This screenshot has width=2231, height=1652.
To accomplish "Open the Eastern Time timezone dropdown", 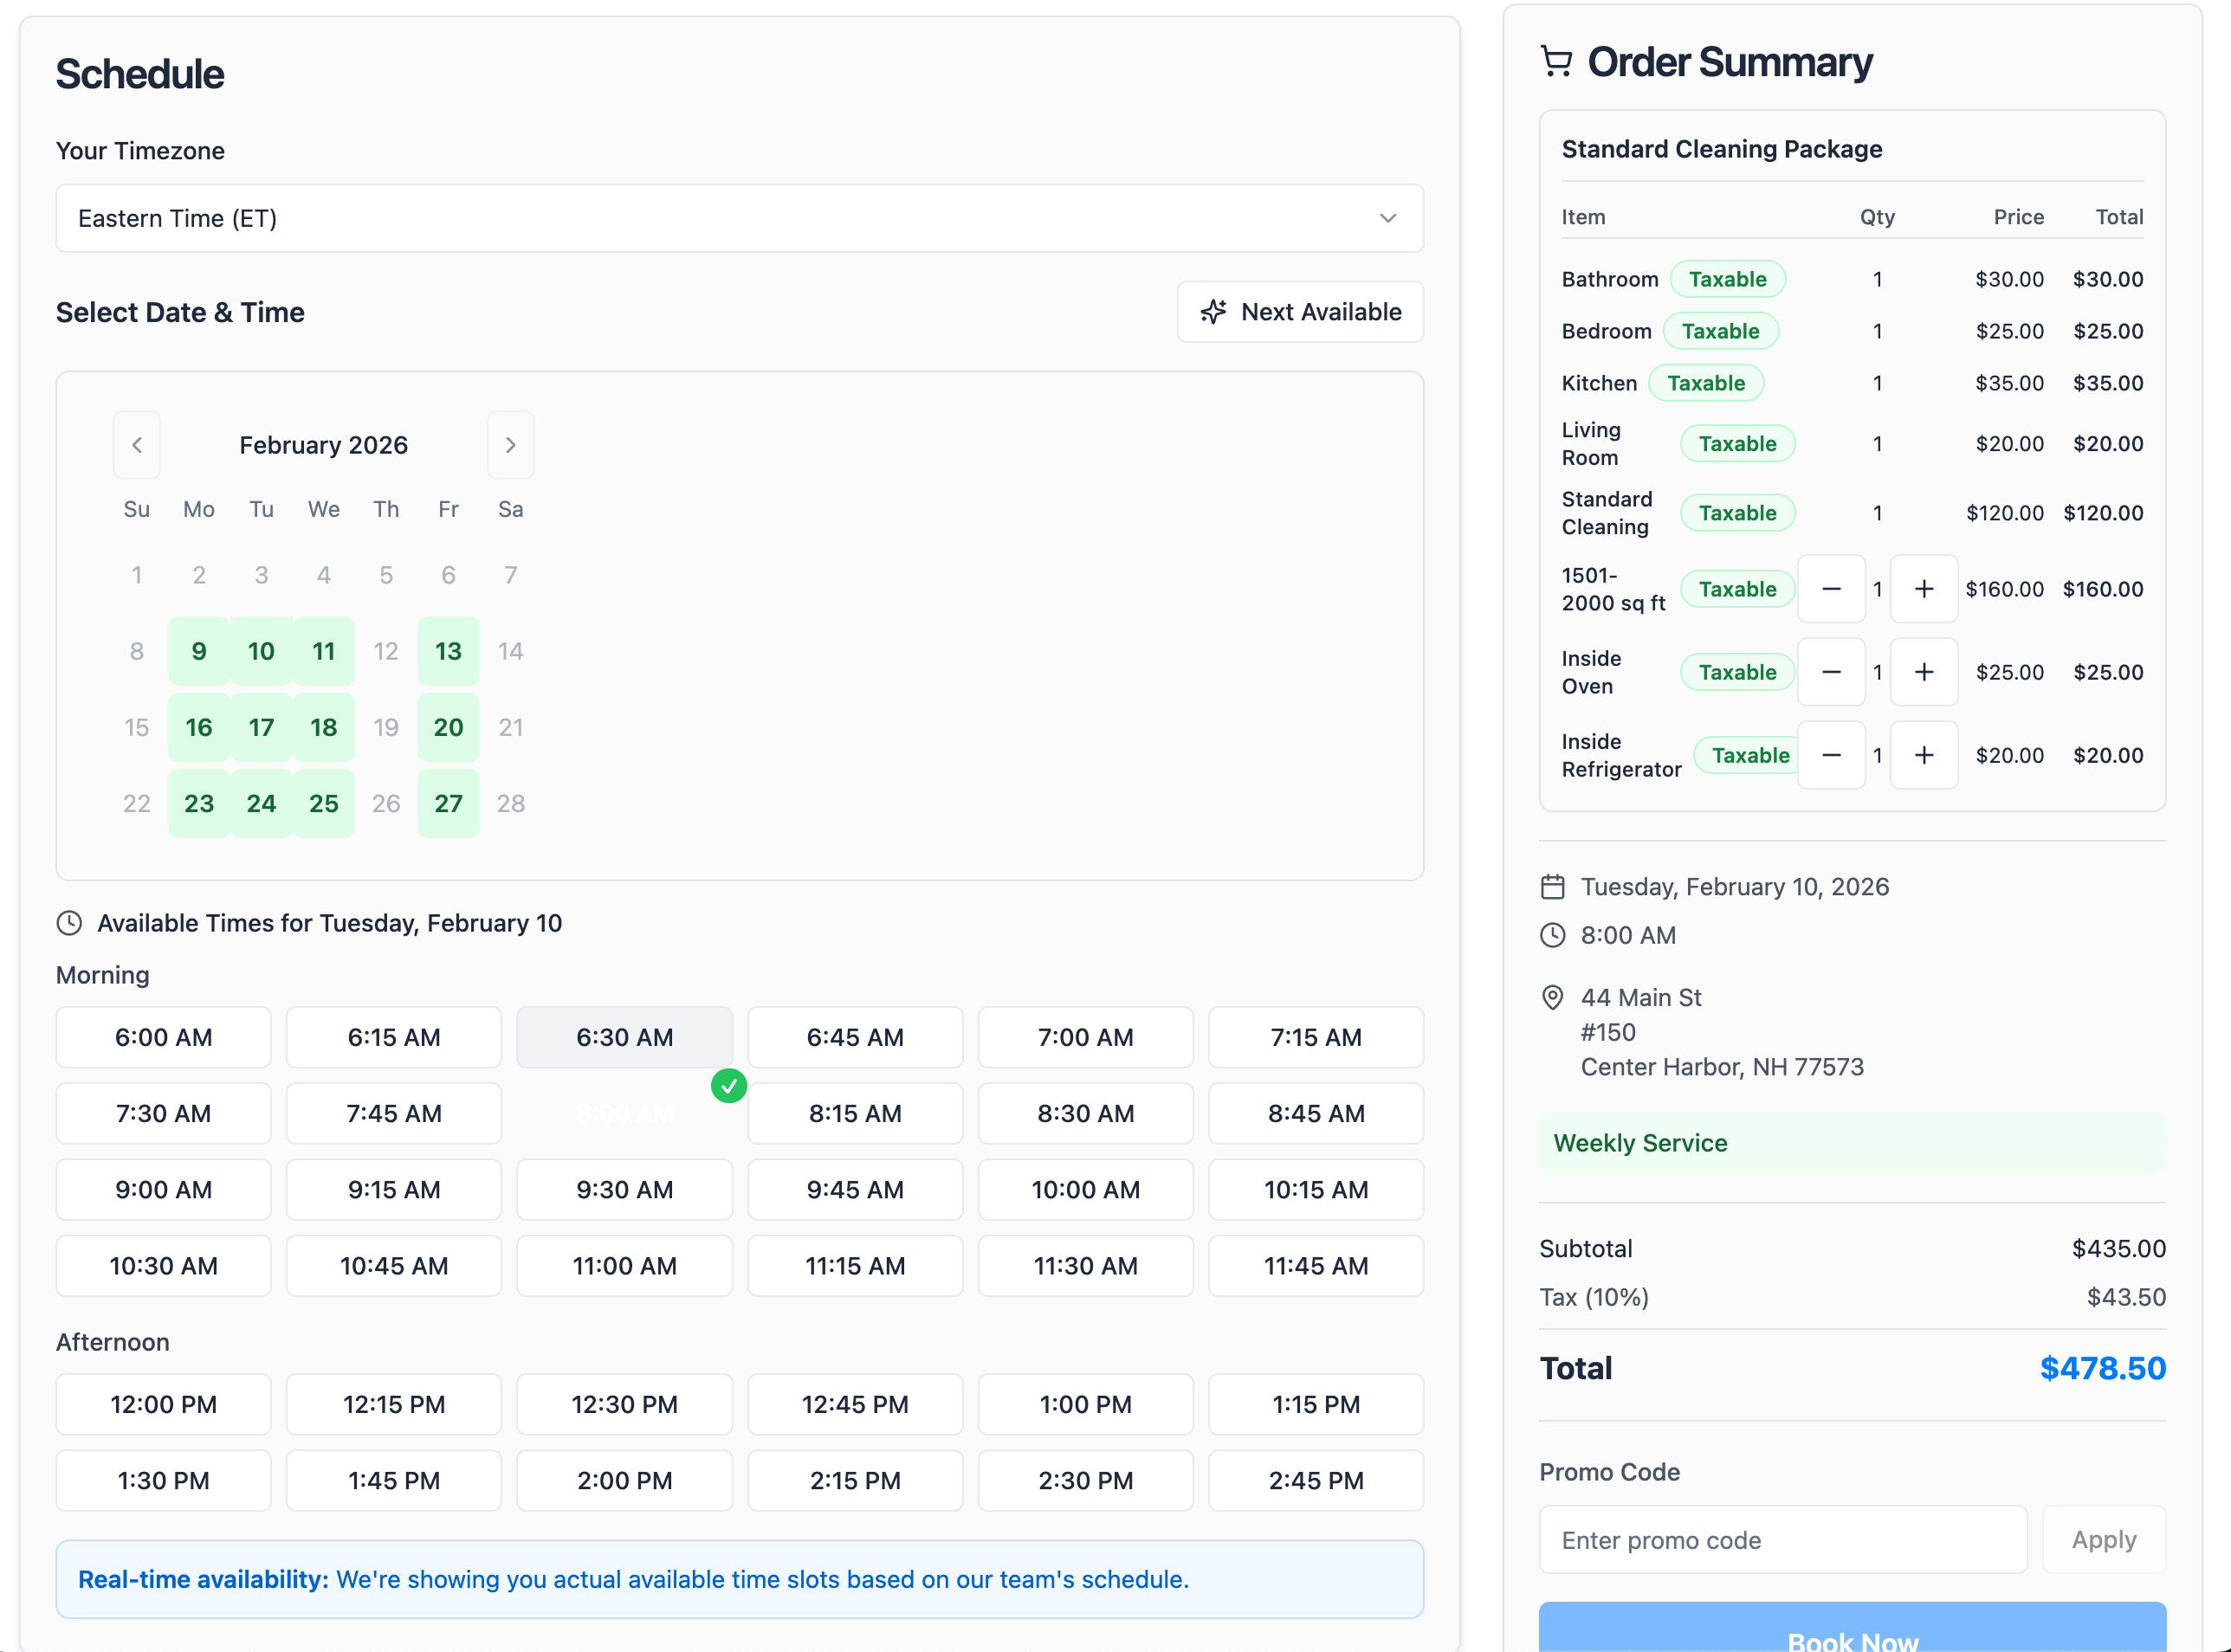I will pos(740,218).
